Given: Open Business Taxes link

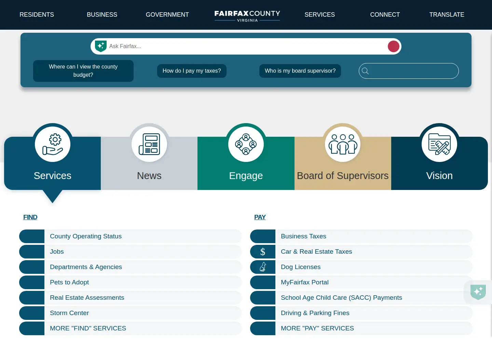Looking at the screenshot, I should [x=361, y=236].
